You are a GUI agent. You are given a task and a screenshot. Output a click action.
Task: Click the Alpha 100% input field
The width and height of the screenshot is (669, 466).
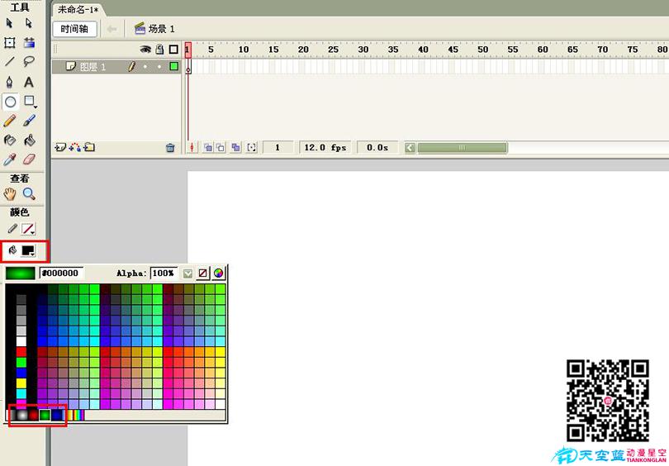(x=164, y=273)
